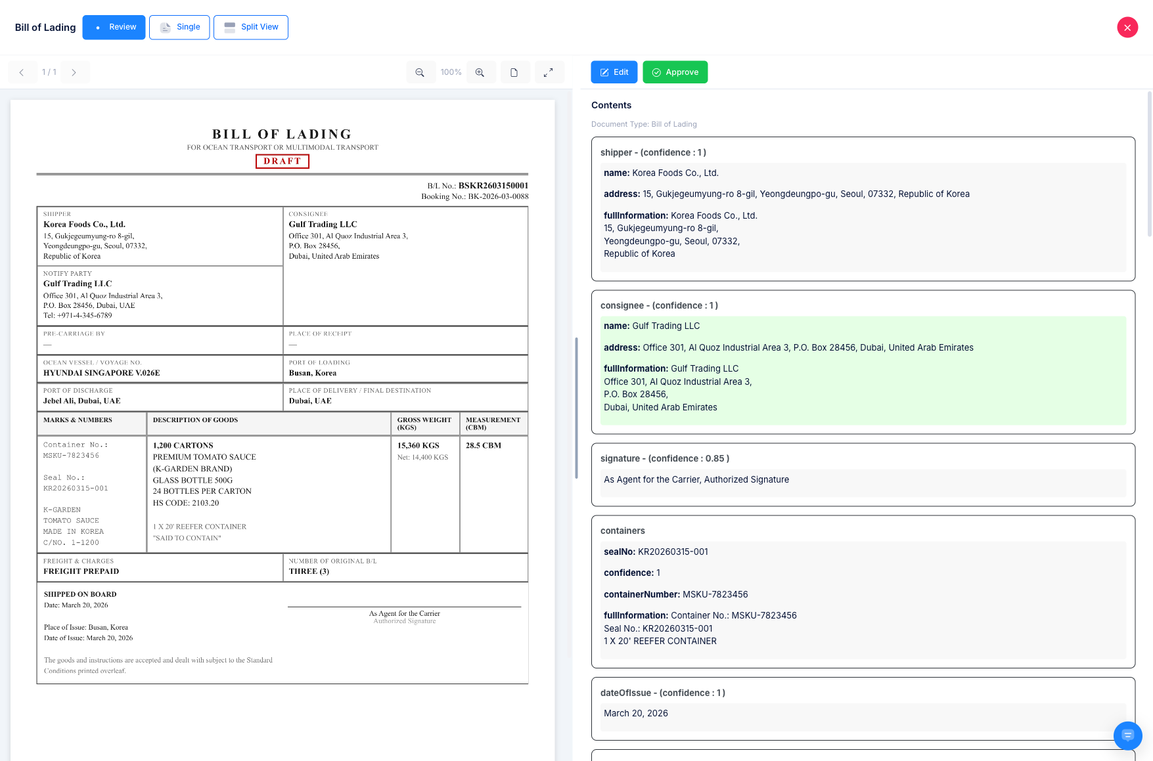Click Place of Issue: Busan, Korea line
The height and width of the screenshot is (761, 1153).
[86, 628]
